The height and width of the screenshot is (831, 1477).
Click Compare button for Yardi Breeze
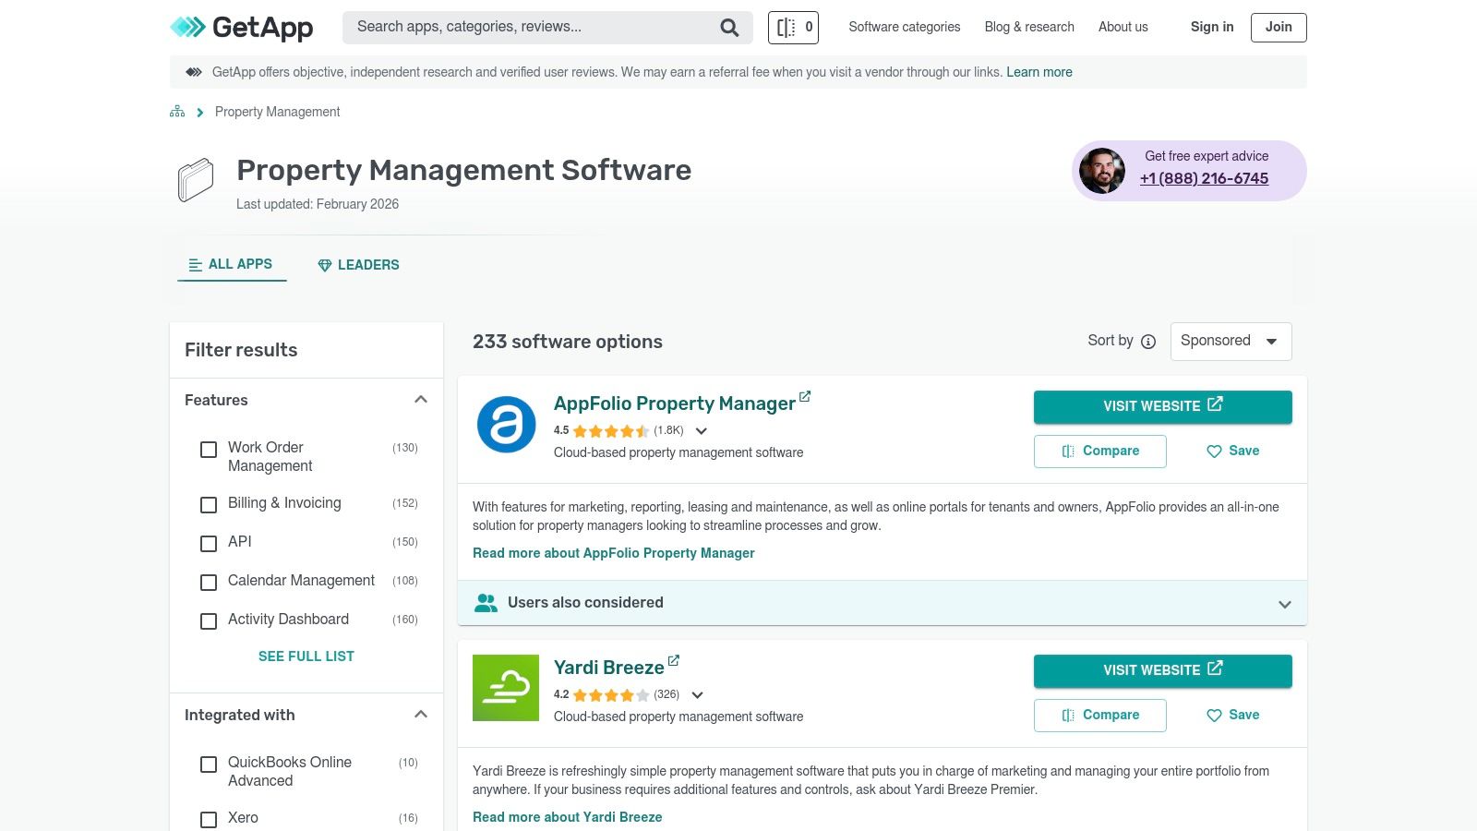pos(1099,716)
